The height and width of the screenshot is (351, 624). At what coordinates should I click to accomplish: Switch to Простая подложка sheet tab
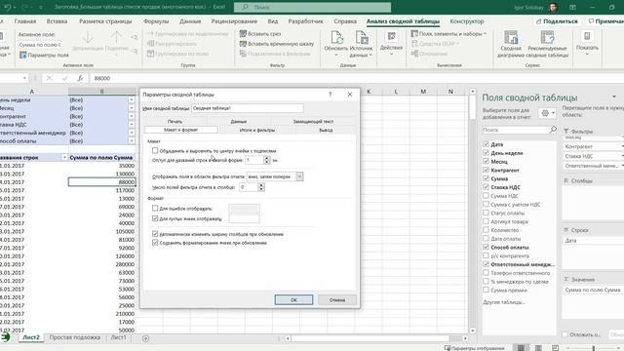tap(75, 337)
